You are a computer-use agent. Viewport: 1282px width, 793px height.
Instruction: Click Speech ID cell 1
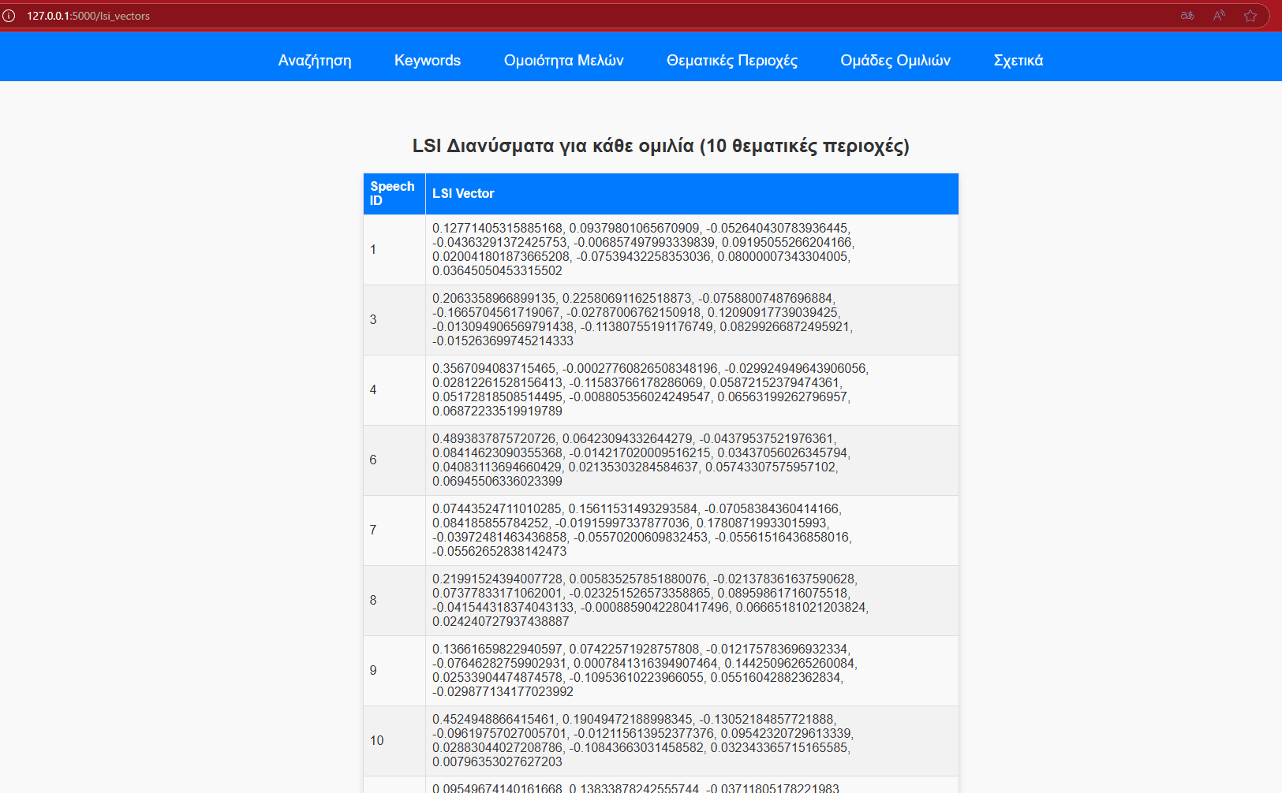(394, 250)
